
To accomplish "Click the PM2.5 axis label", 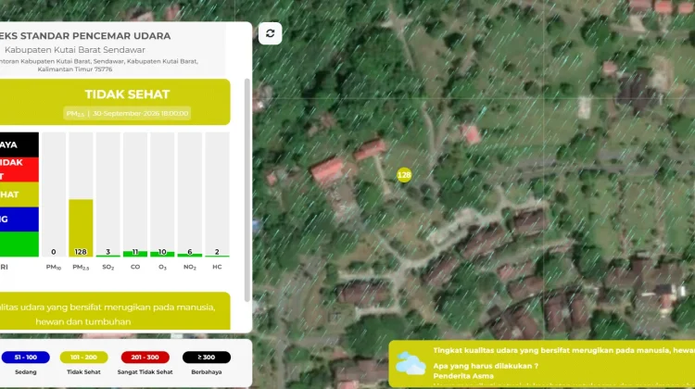I will [x=81, y=267].
